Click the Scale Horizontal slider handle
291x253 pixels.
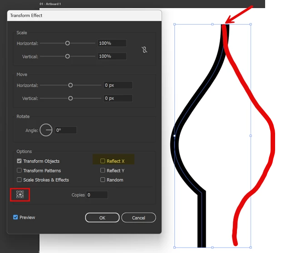click(68, 43)
